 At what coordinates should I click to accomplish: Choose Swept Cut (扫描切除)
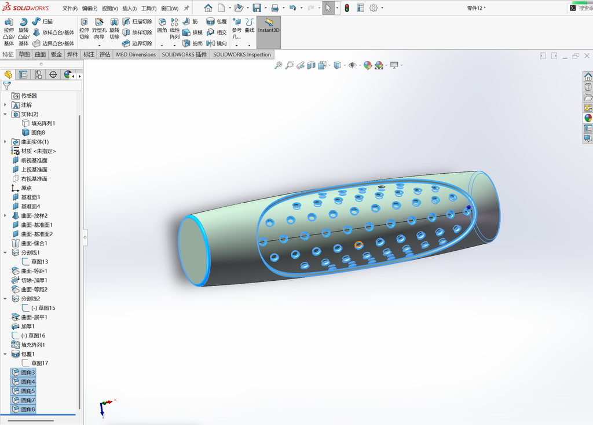point(137,21)
